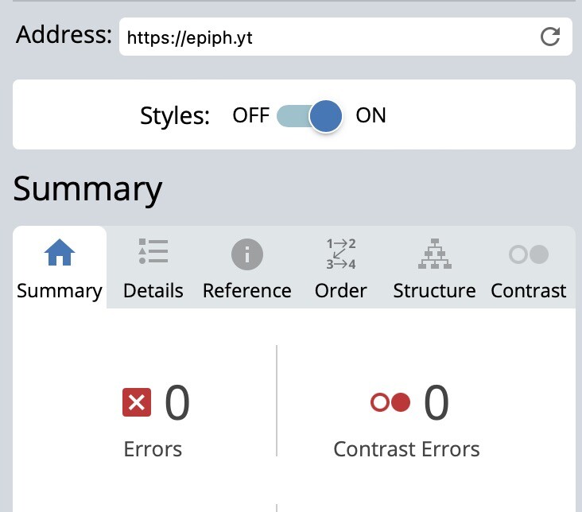Image resolution: width=582 pixels, height=512 pixels.
Task: Click the Errors label text
Action: click(x=153, y=449)
